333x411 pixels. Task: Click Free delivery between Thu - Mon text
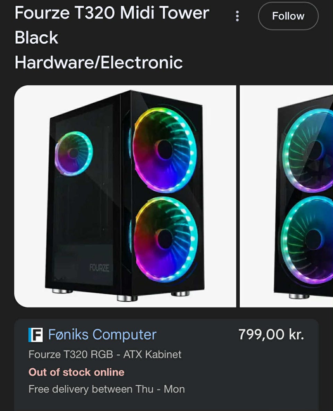coord(106,389)
